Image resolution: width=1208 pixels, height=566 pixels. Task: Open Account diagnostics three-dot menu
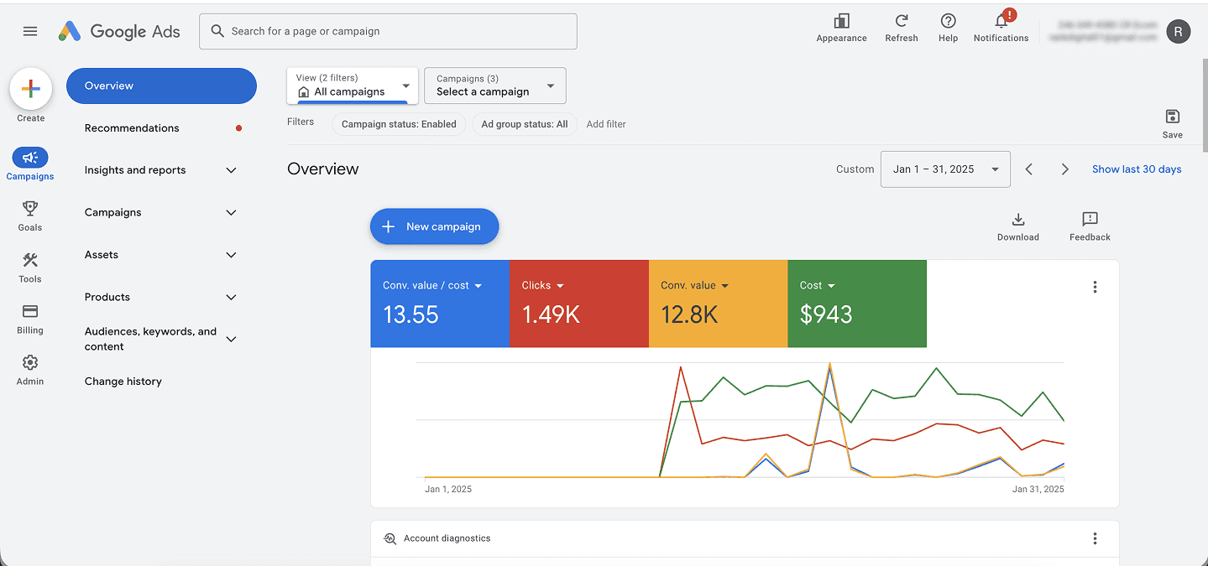pyautogui.click(x=1095, y=538)
